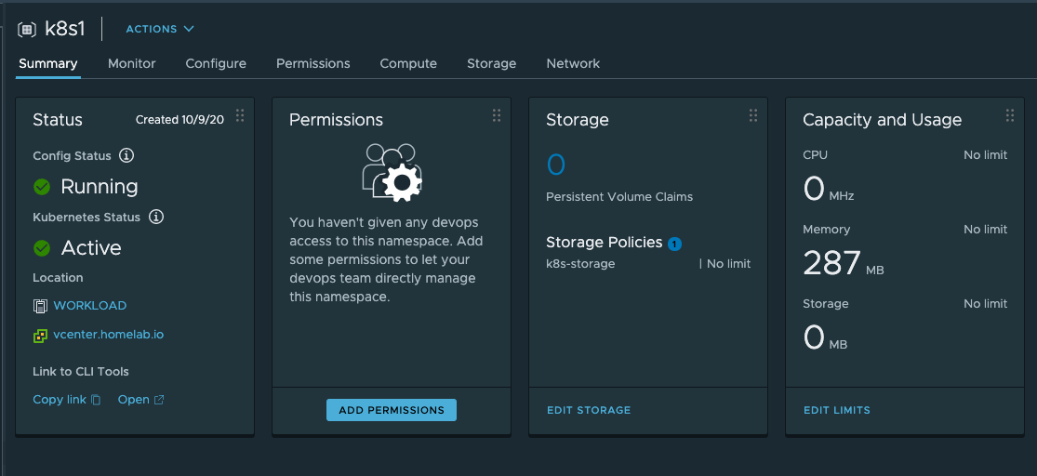Click the Persistent Volume Claims count zero
The width and height of the screenshot is (1037, 476).
(556, 165)
